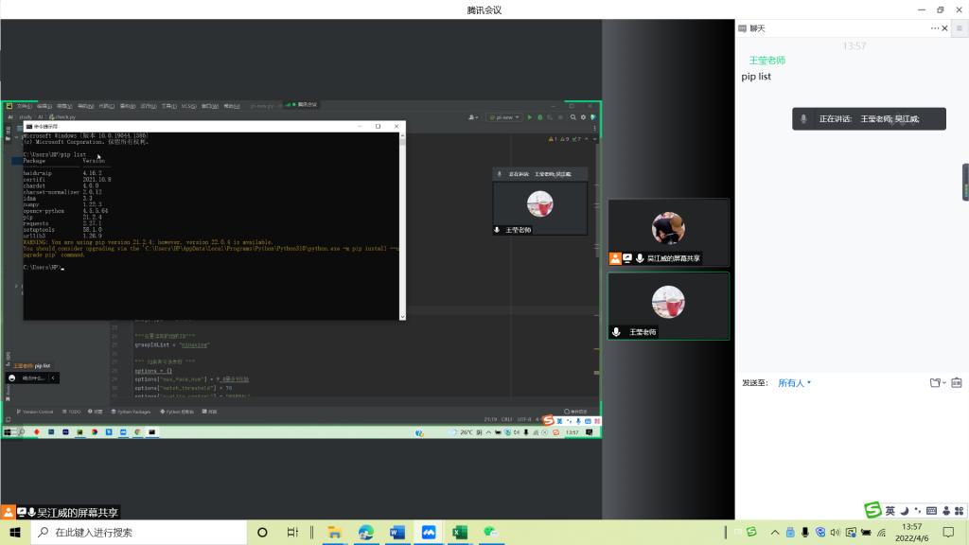Image resolution: width=969 pixels, height=545 pixels.
Task: Select 王莹老师's participant video thumbnail
Action: click(x=668, y=306)
